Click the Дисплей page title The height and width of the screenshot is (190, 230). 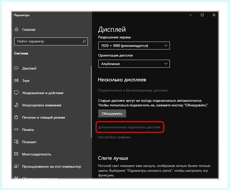click(112, 29)
